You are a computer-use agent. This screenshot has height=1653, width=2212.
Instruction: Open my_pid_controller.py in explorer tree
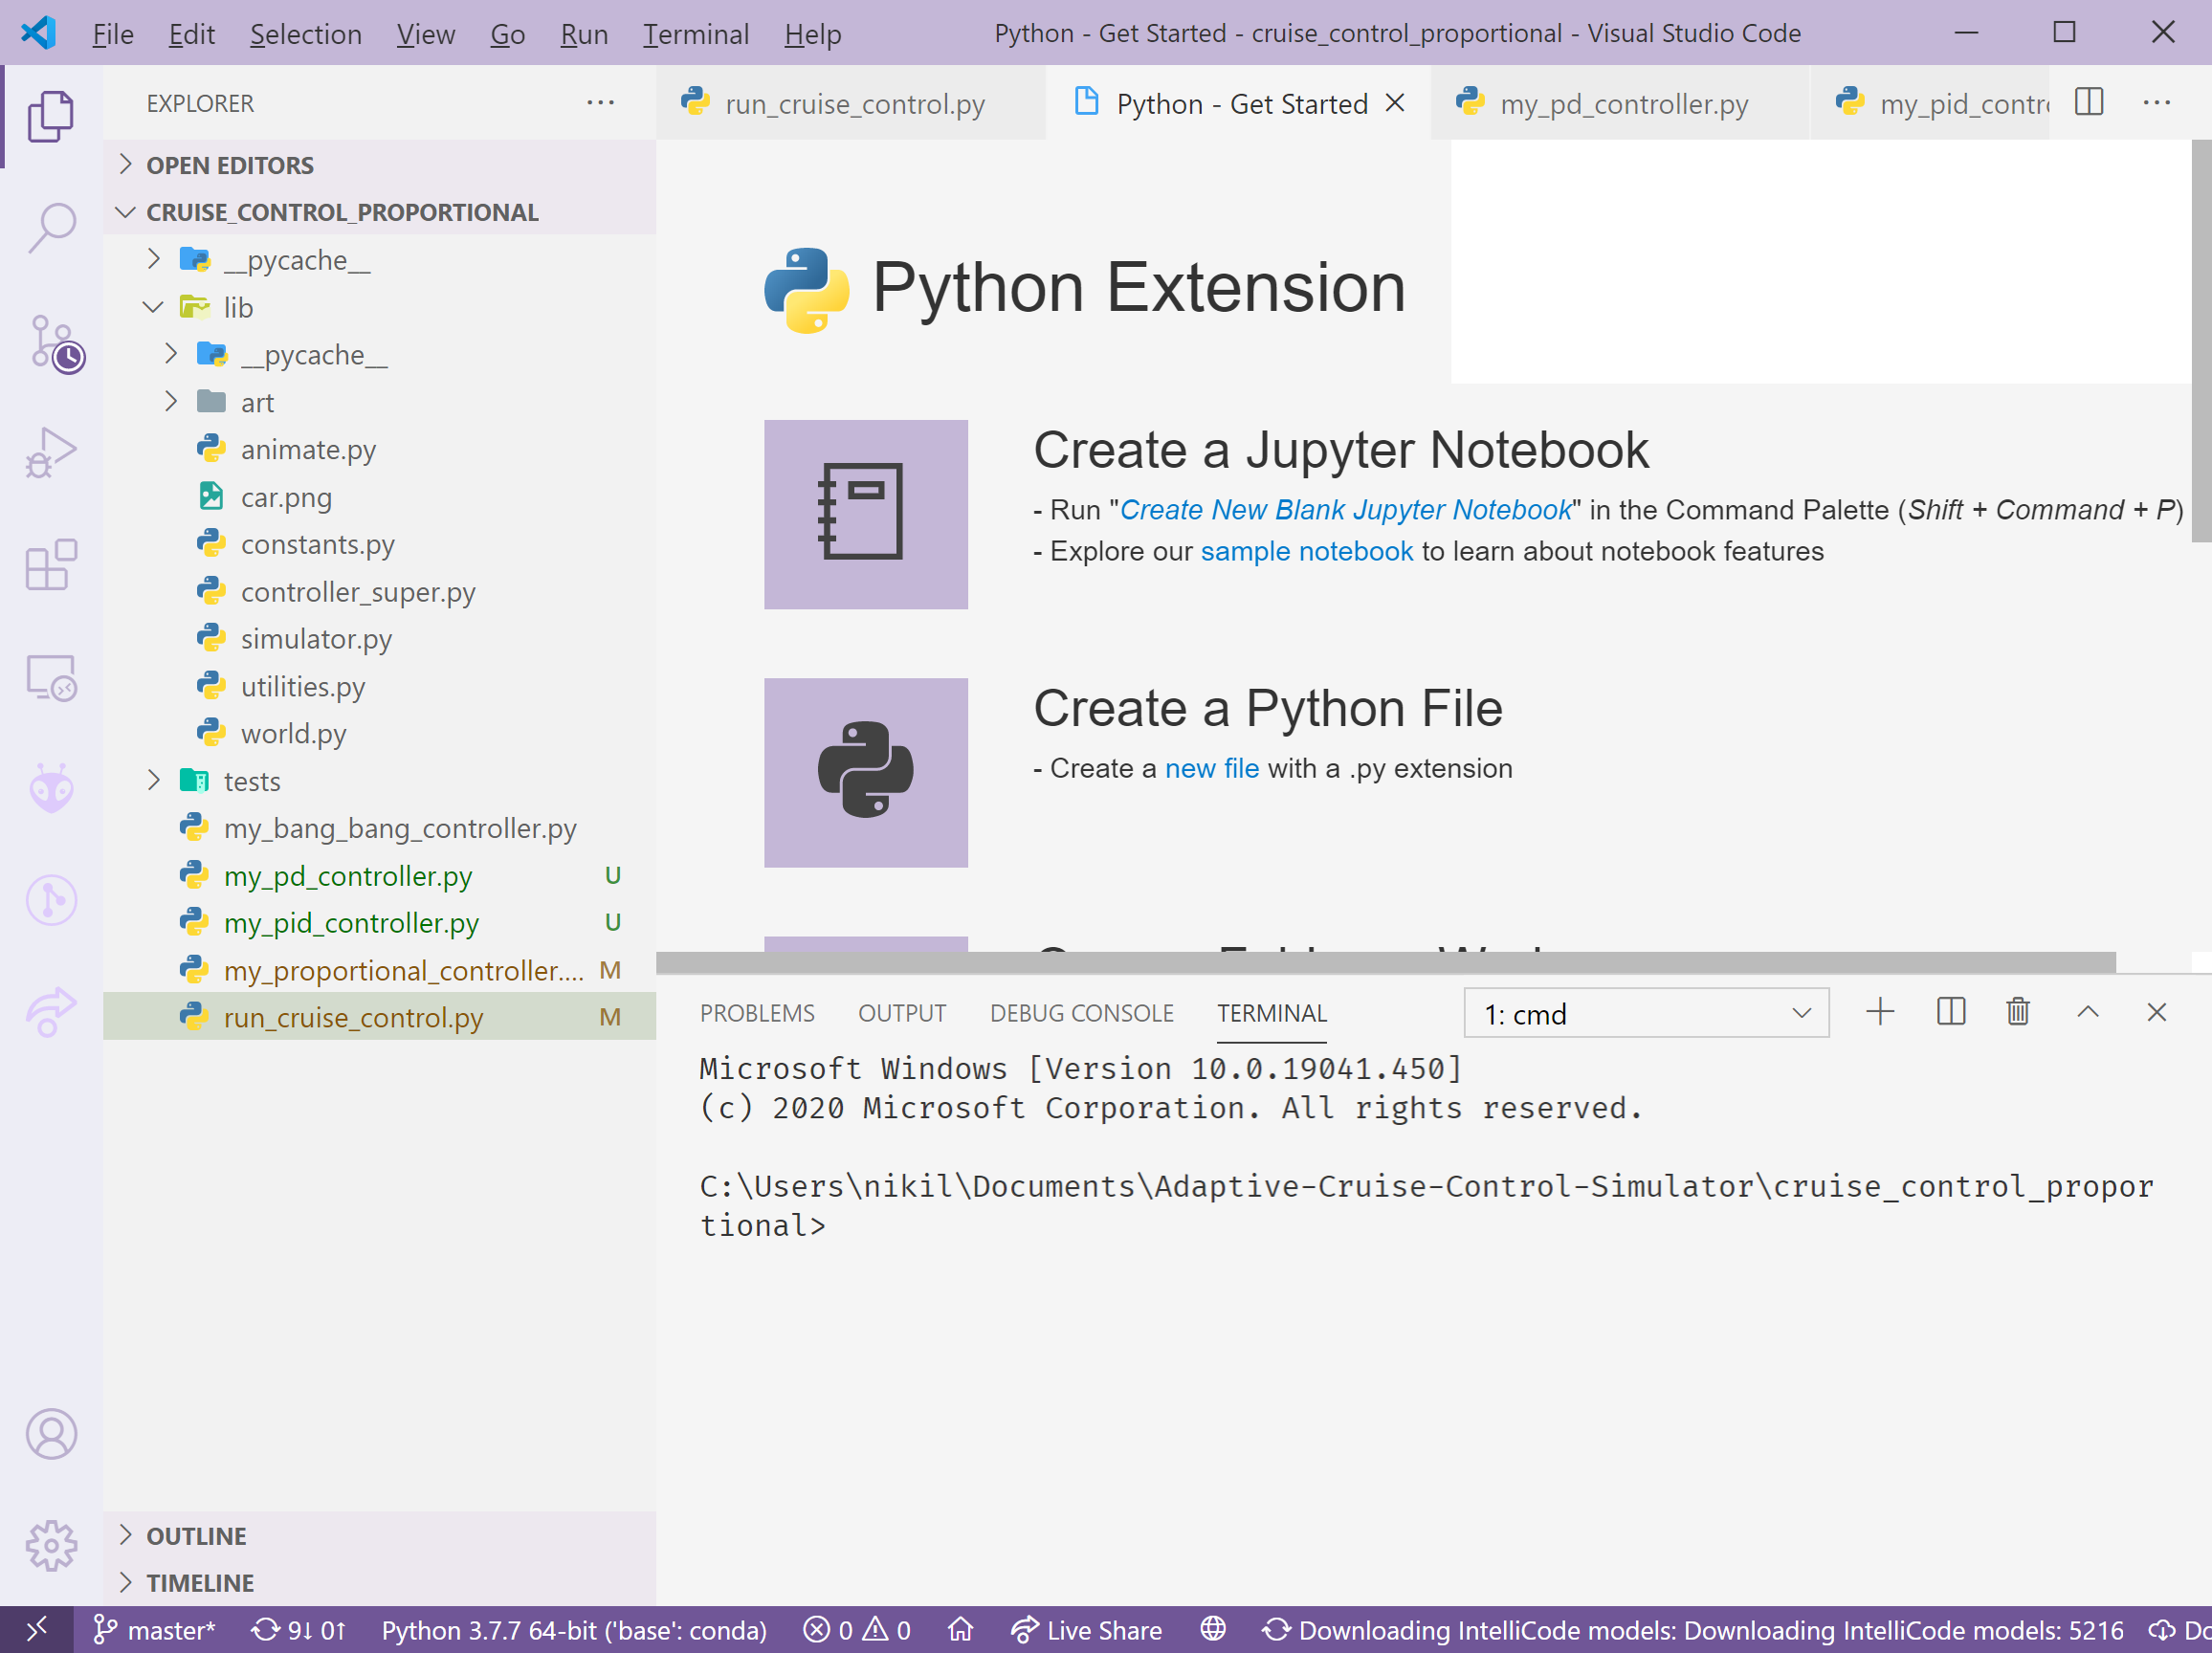(x=380, y=923)
